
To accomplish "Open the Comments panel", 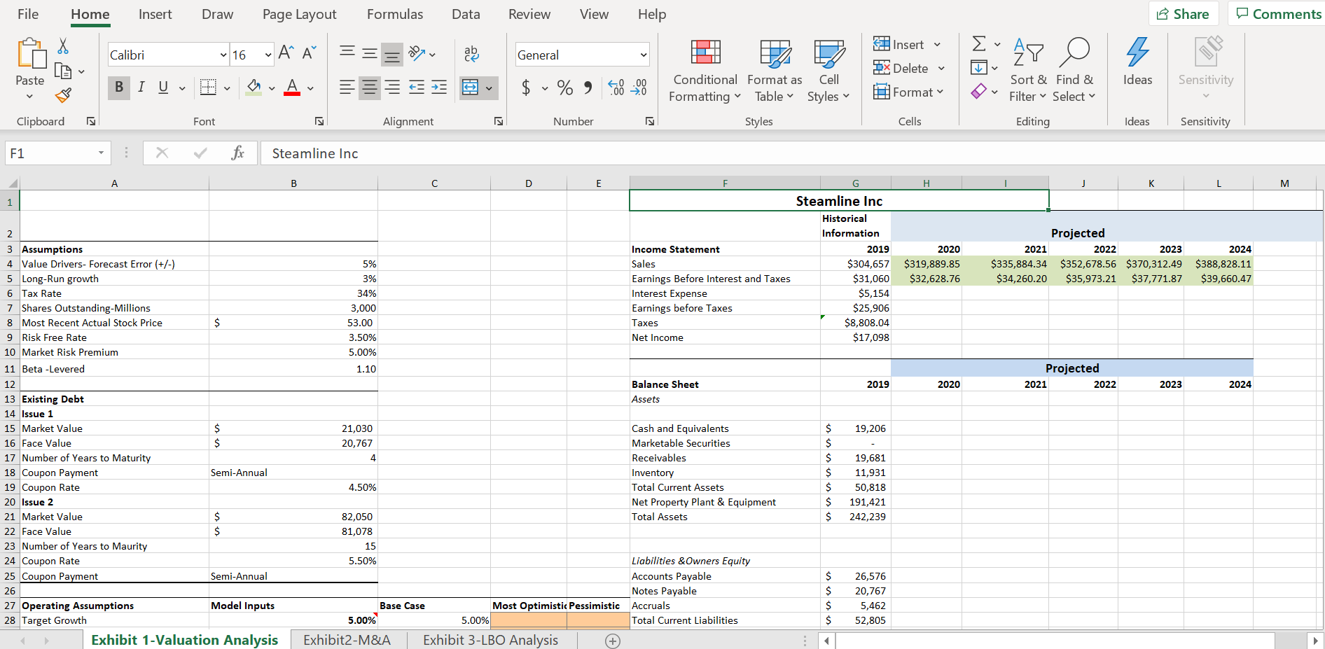I will [x=1279, y=13].
